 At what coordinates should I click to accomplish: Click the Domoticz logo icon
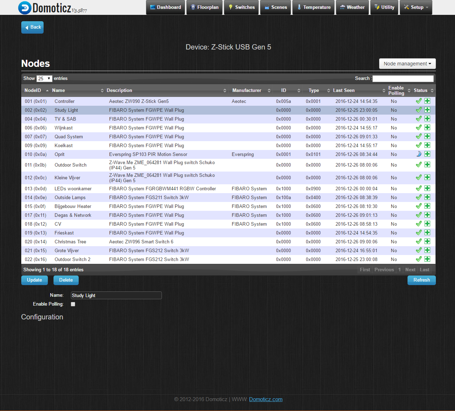(25, 8)
